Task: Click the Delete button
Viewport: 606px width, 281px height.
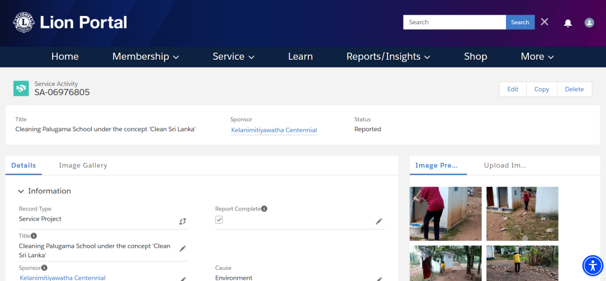Action: (574, 89)
